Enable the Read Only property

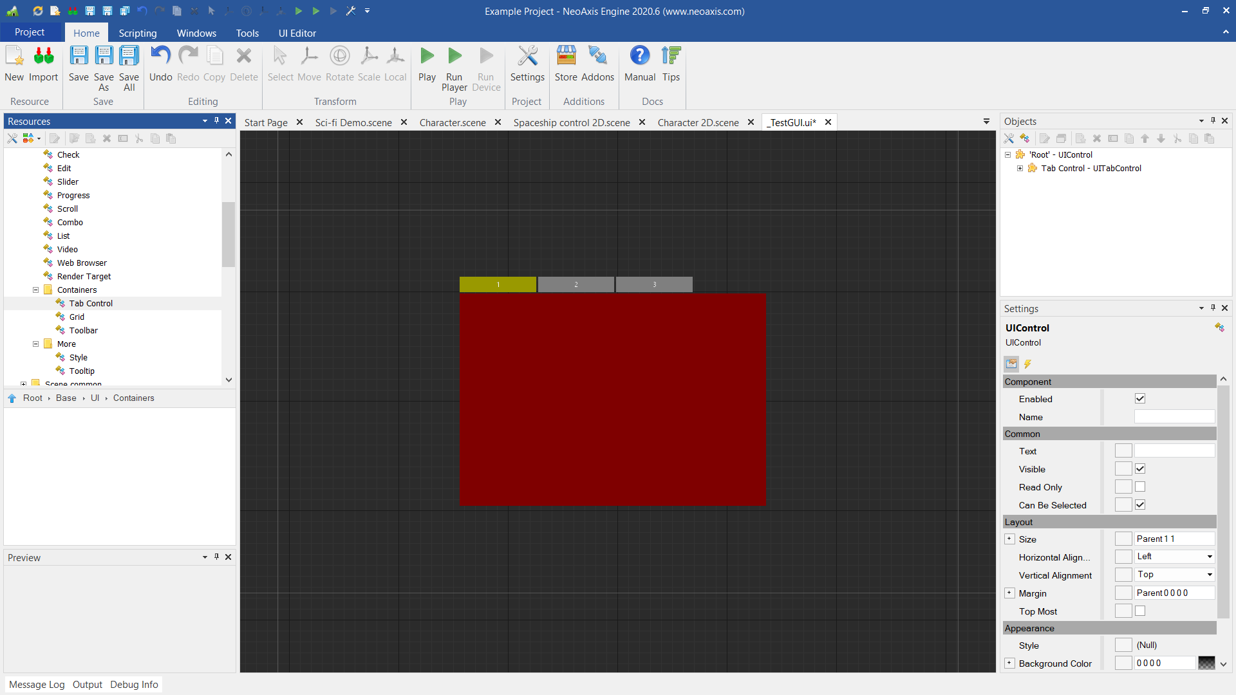tap(1140, 486)
